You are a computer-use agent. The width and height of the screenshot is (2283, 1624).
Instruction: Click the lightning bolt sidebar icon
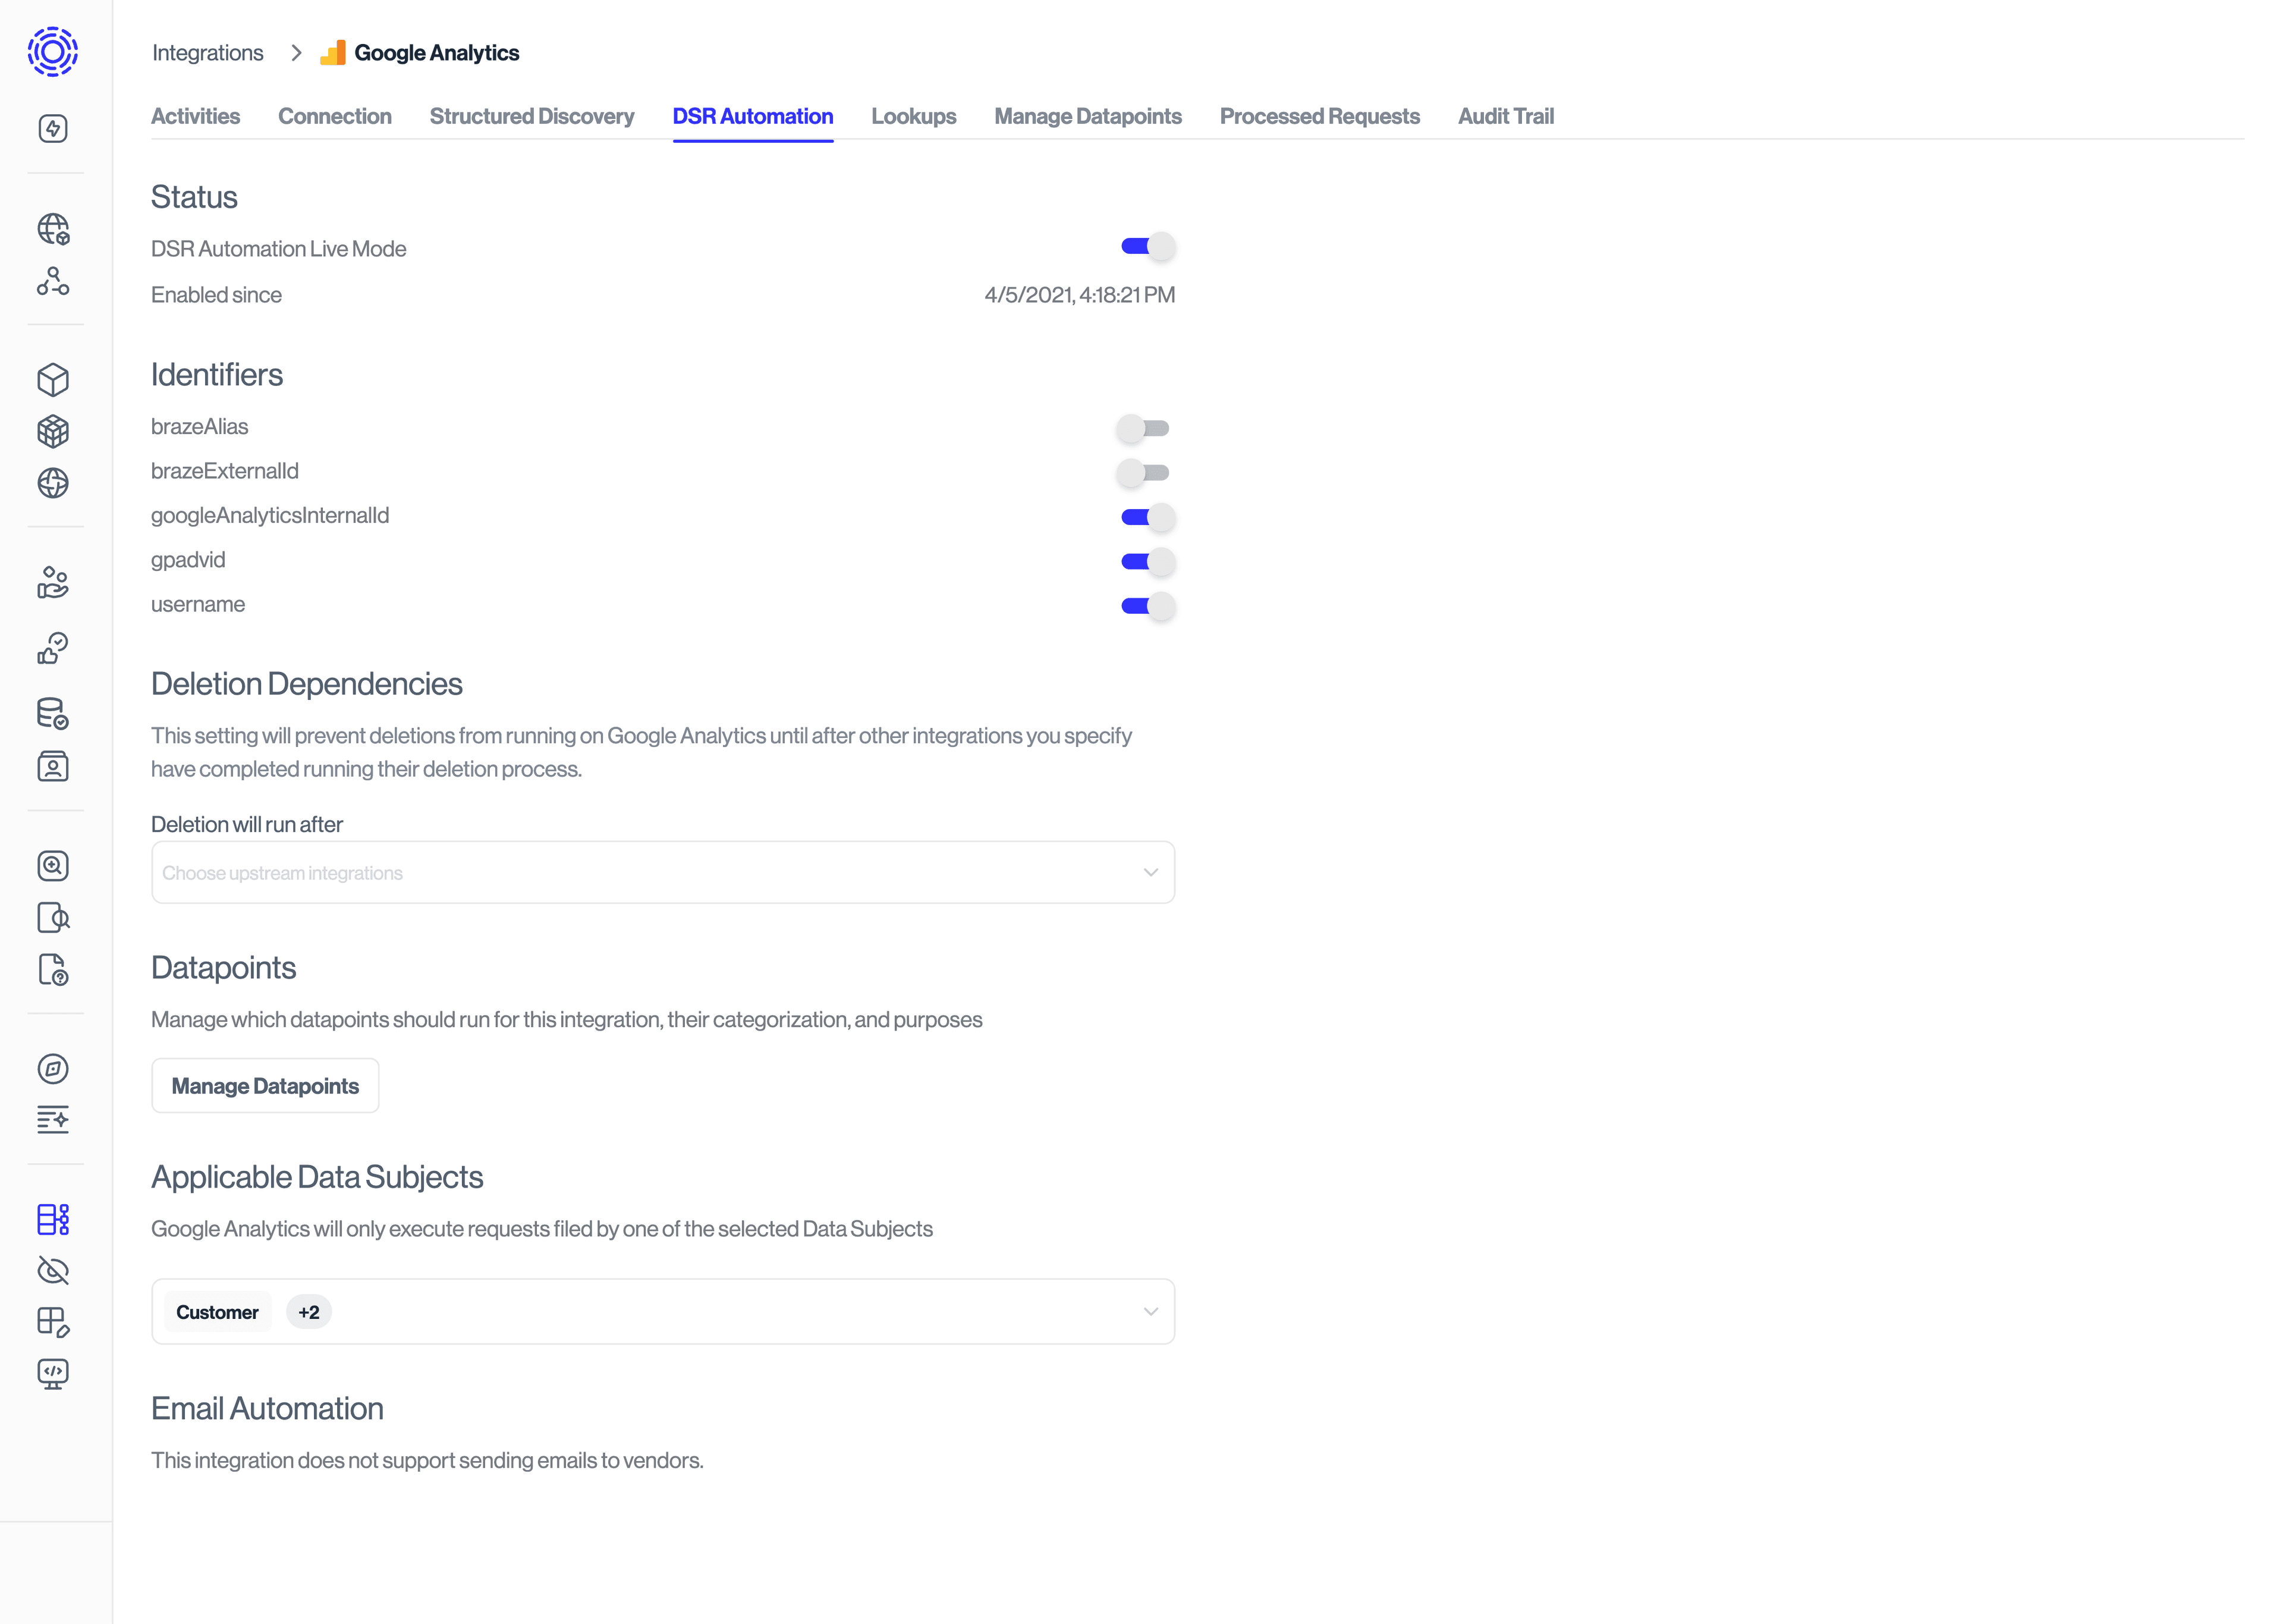coord(53,128)
